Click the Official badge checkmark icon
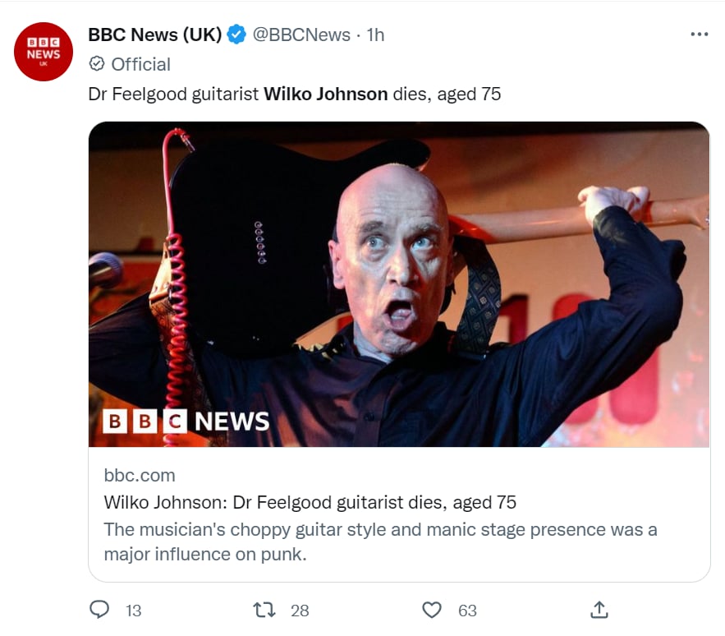Screen dimensions: 725x636 point(97,64)
